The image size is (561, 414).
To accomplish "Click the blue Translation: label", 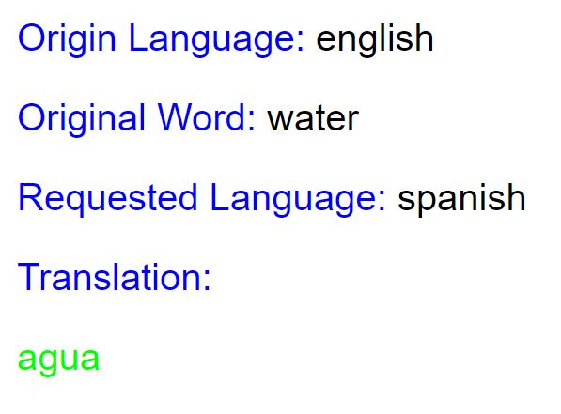I will click(x=114, y=278).
